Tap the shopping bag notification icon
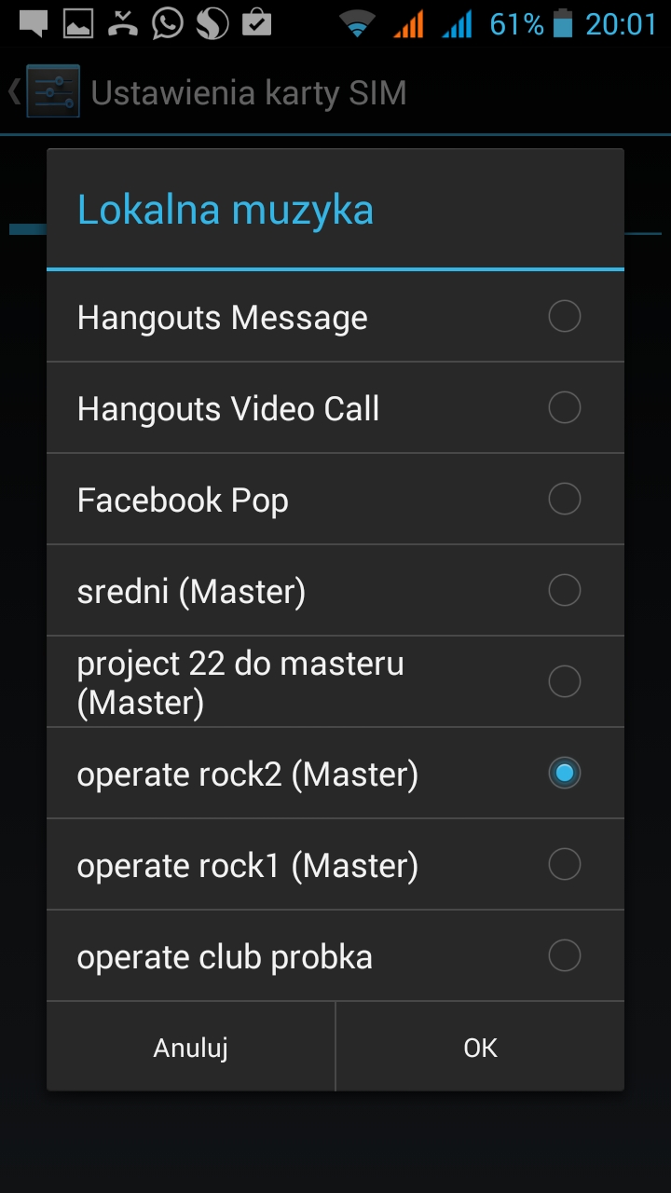Screen dimensions: 671x1193 256,24
